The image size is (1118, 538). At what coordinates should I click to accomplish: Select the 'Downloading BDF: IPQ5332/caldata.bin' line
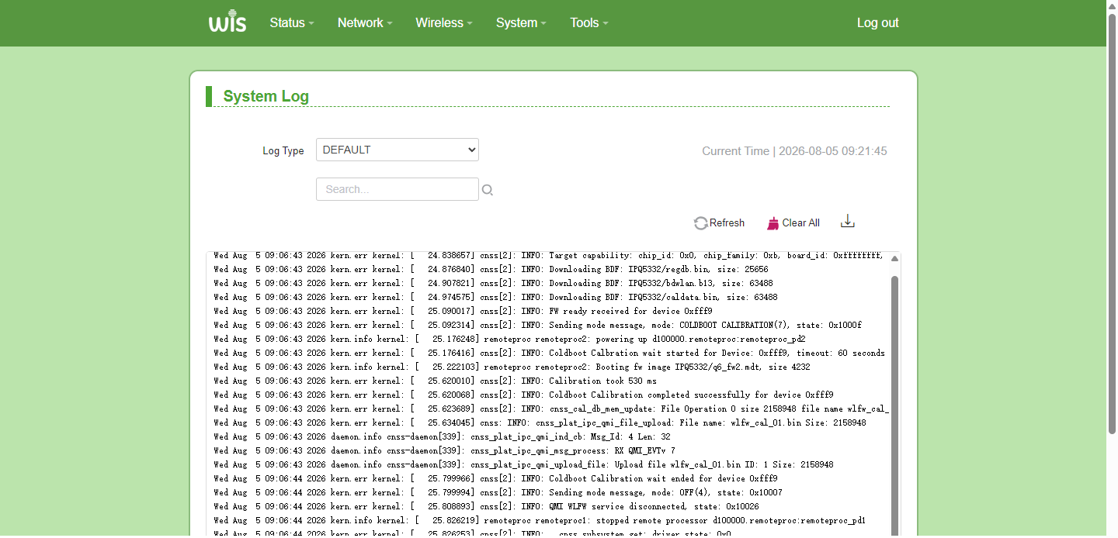click(x=495, y=297)
